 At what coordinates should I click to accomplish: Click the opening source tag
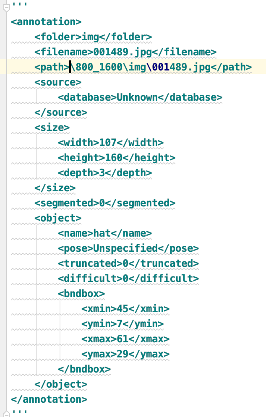[x=58, y=83]
